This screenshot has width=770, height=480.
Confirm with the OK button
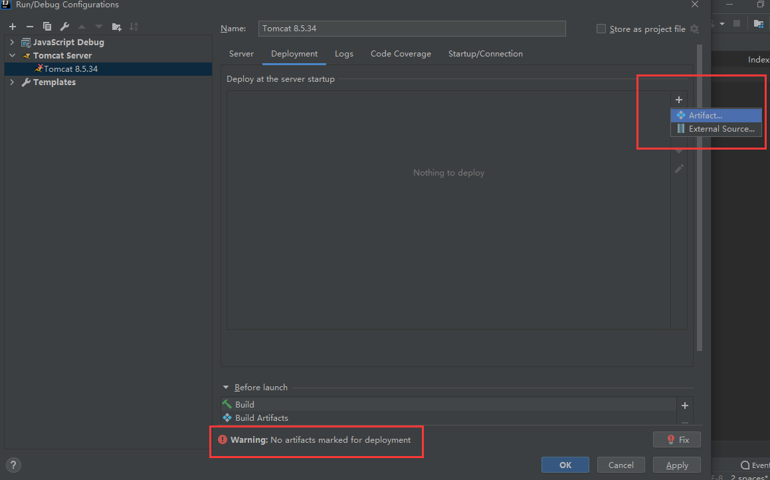(565, 465)
